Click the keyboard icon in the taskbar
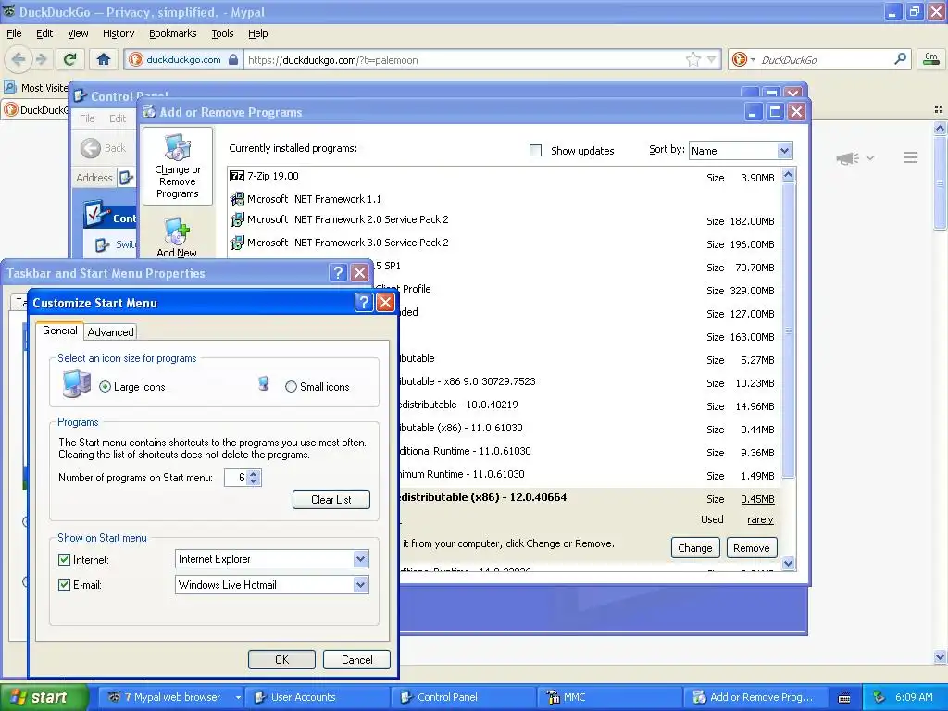Image resolution: width=948 pixels, height=711 pixels. [x=844, y=698]
